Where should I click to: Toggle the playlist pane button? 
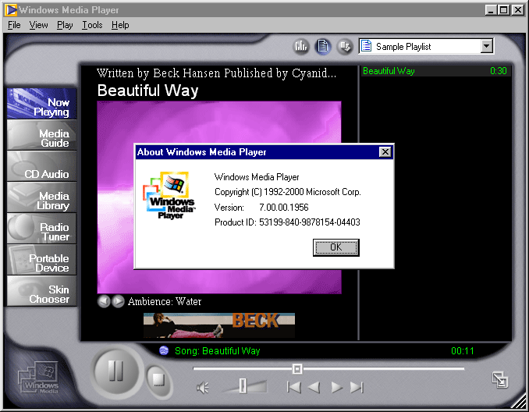(323, 46)
